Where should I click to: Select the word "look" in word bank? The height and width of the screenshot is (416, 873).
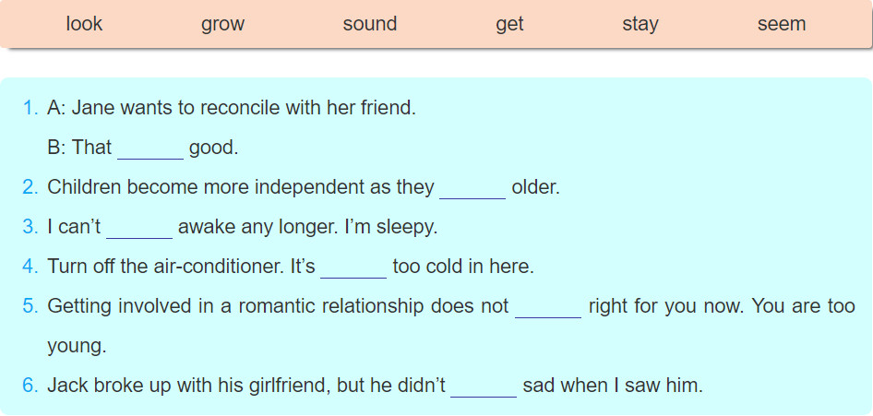point(84,24)
